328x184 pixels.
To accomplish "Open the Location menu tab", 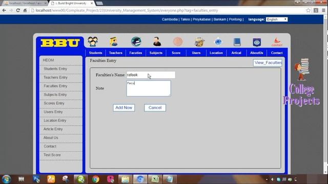I will click(216, 53).
